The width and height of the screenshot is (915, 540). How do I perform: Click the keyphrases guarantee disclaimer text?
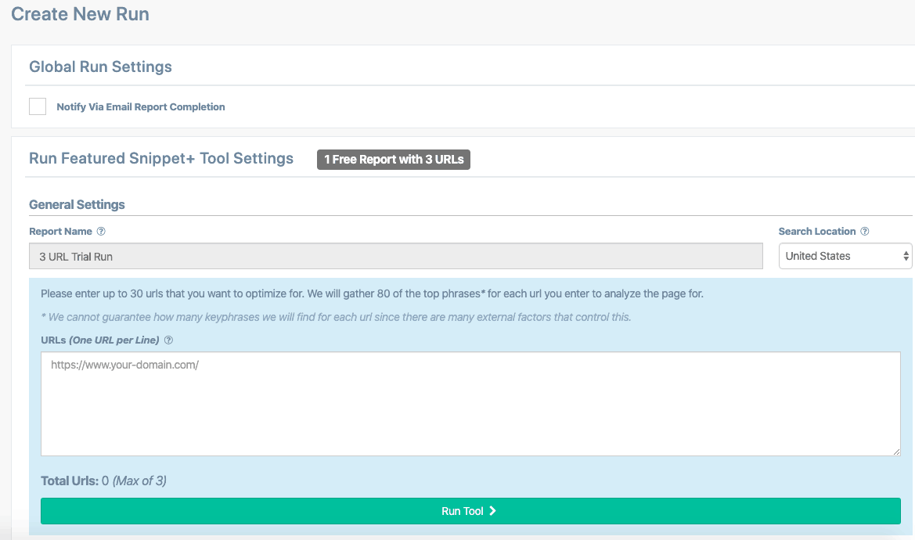tap(336, 317)
